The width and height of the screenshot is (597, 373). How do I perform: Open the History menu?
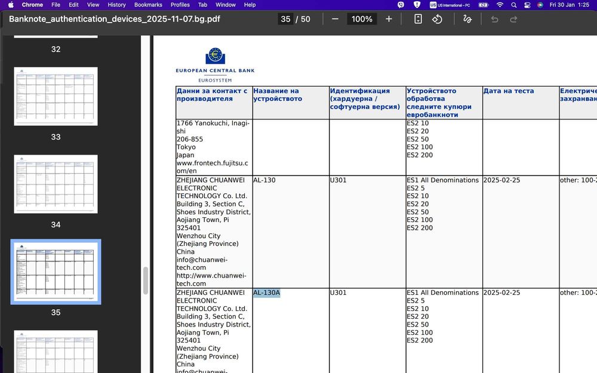116,5
